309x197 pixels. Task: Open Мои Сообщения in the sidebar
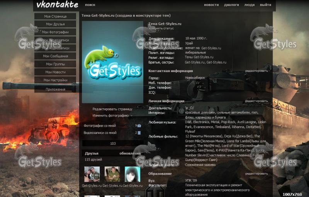(55, 56)
